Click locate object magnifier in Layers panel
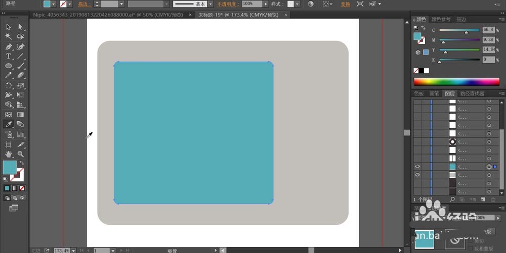This screenshot has height=253, width=506. pyautogui.click(x=452, y=199)
